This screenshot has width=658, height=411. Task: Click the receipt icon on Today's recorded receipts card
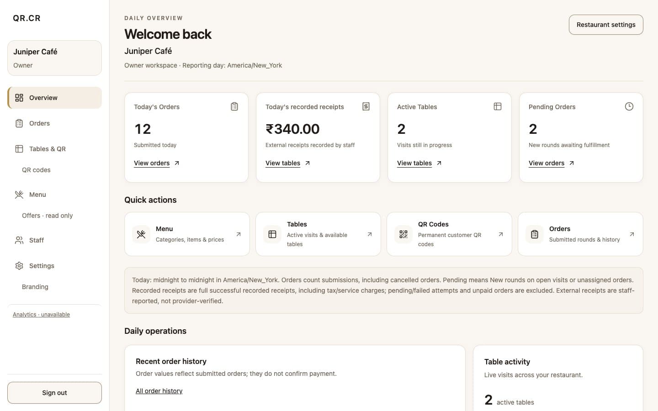pyautogui.click(x=366, y=106)
